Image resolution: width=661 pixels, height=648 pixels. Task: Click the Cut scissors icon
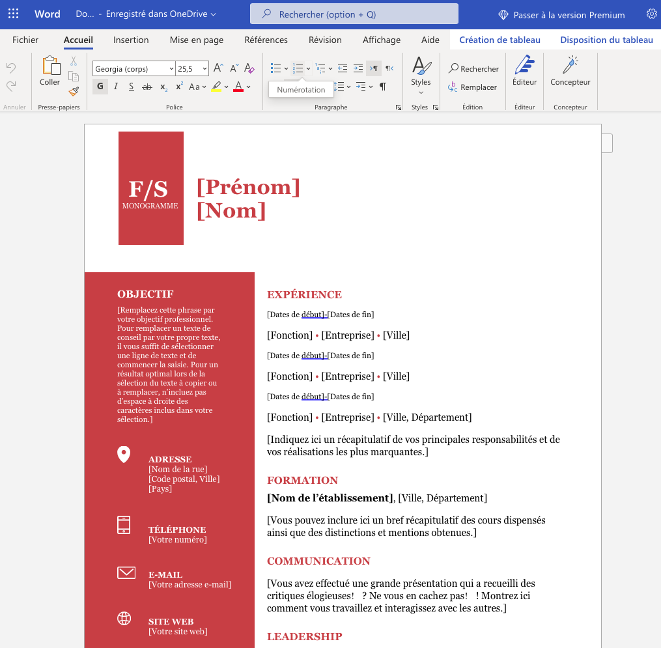74,61
